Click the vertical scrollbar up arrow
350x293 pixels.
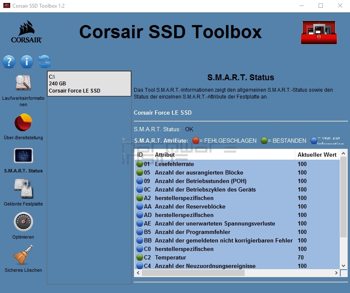tap(343, 153)
